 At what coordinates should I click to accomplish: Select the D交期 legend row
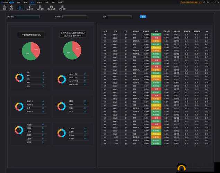(x=36, y=139)
